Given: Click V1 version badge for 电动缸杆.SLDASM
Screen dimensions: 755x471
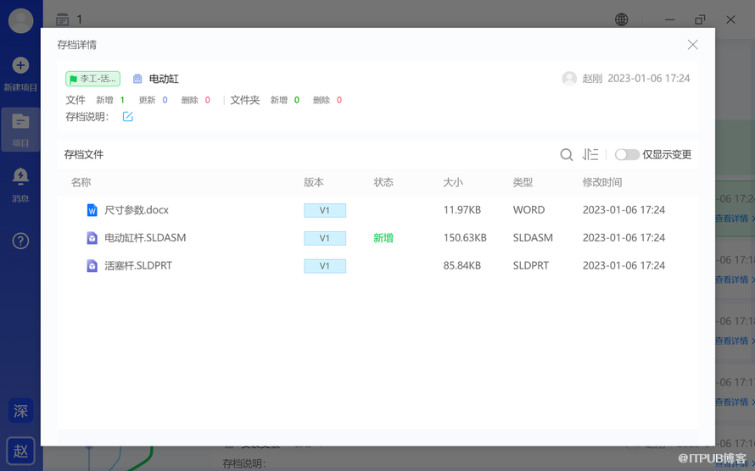Looking at the screenshot, I should pyautogui.click(x=325, y=238).
